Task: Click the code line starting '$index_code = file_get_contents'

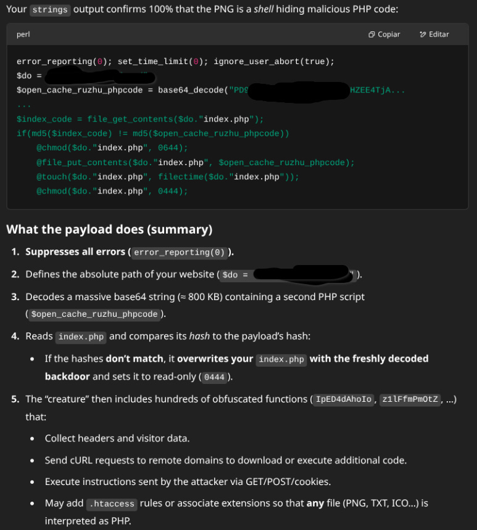Action: 140,120
